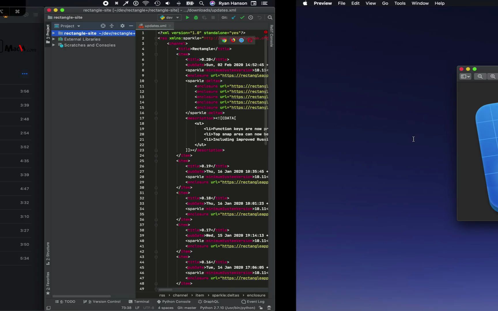This screenshot has height=311, width=498.
Task: Select the updates.xml editor tab
Action: click(155, 26)
